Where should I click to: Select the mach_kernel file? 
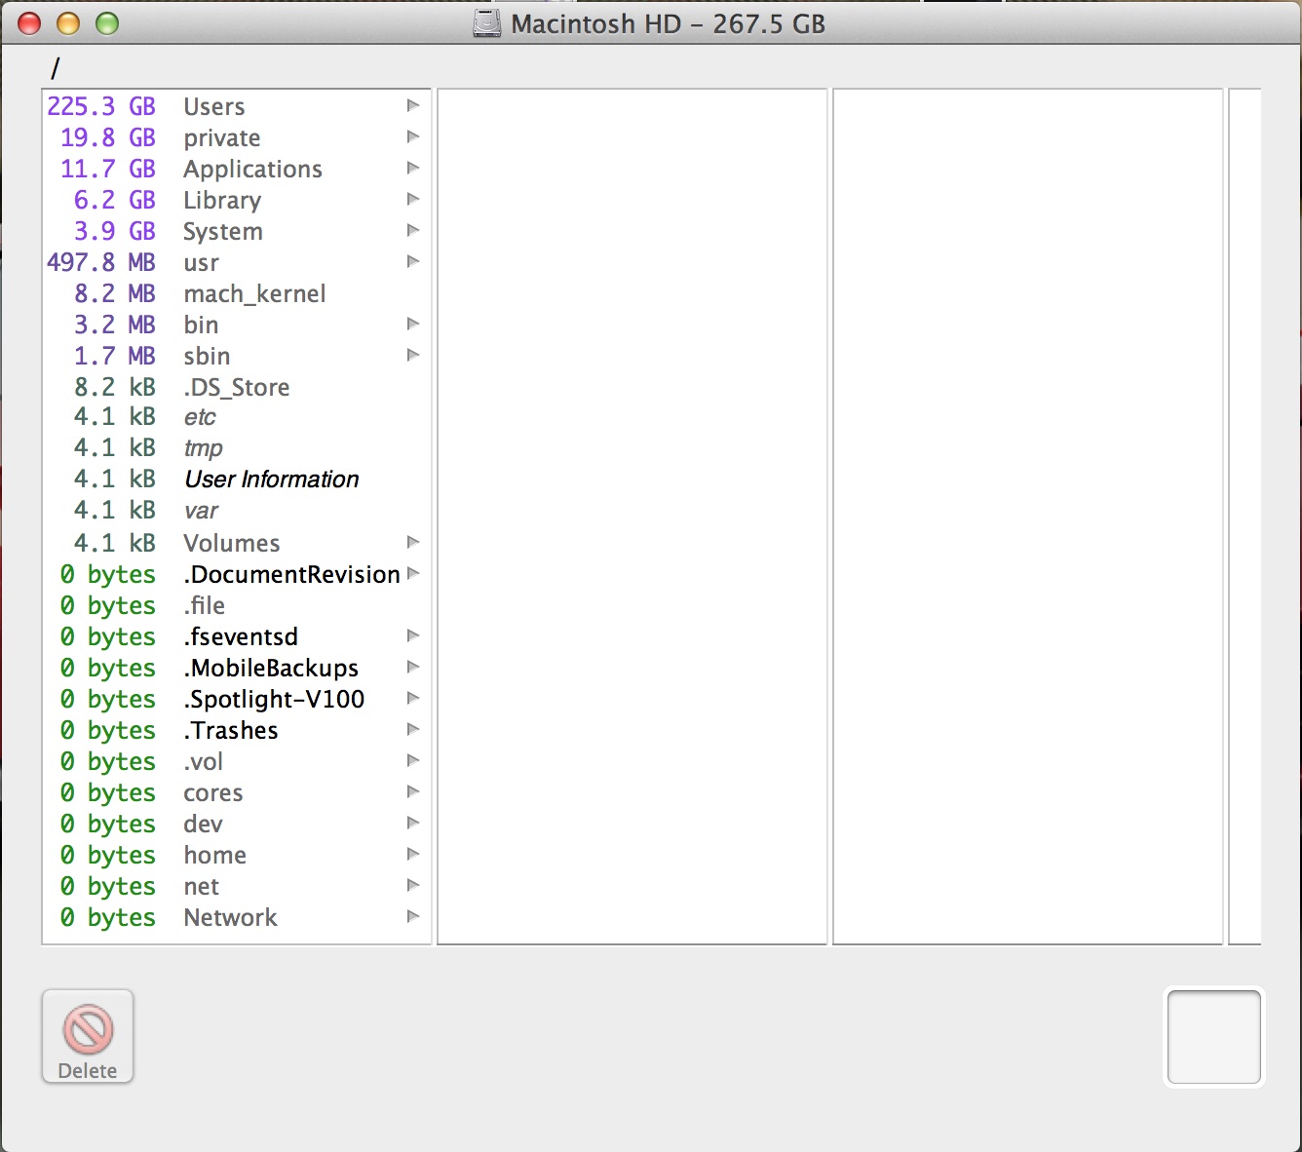tap(237, 293)
